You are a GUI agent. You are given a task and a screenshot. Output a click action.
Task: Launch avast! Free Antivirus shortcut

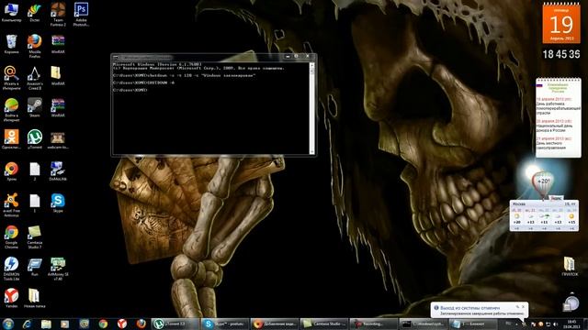(11, 205)
